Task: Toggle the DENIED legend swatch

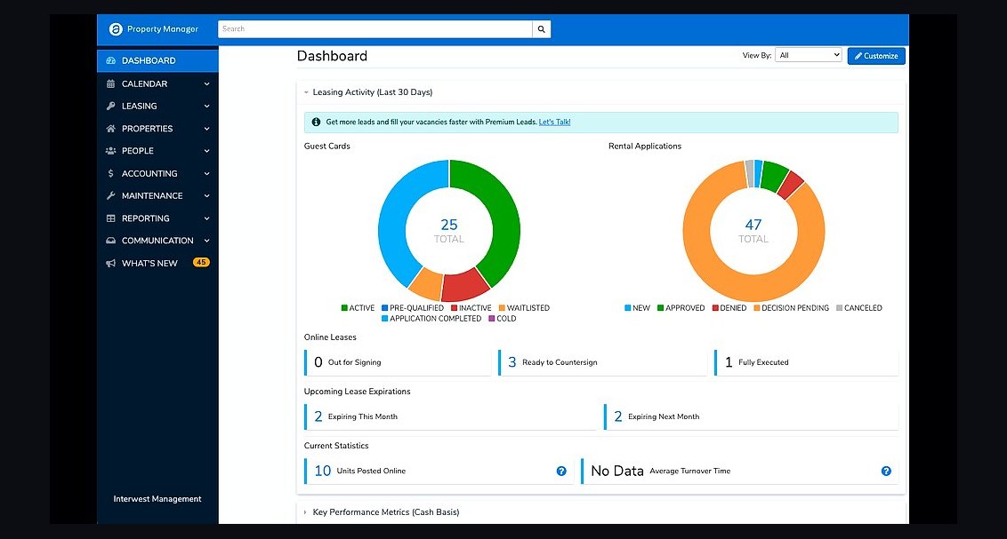Action: [715, 308]
